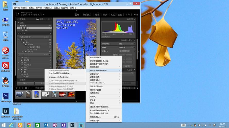Click the graduation cap taskbar icon
The image size is (229, 128).
(x=81, y=125)
